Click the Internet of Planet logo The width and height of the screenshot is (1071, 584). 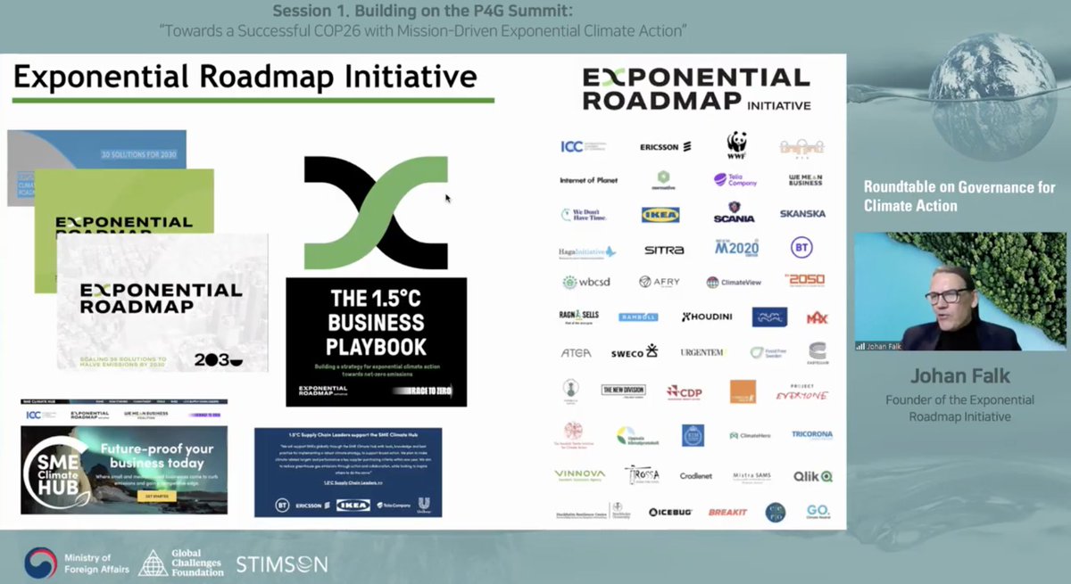[x=589, y=180]
